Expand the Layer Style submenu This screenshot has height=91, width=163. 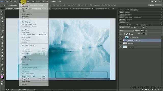coord(34,16)
